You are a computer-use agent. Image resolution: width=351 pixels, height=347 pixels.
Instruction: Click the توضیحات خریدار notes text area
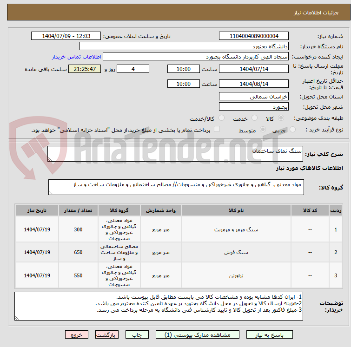(159, 306)
